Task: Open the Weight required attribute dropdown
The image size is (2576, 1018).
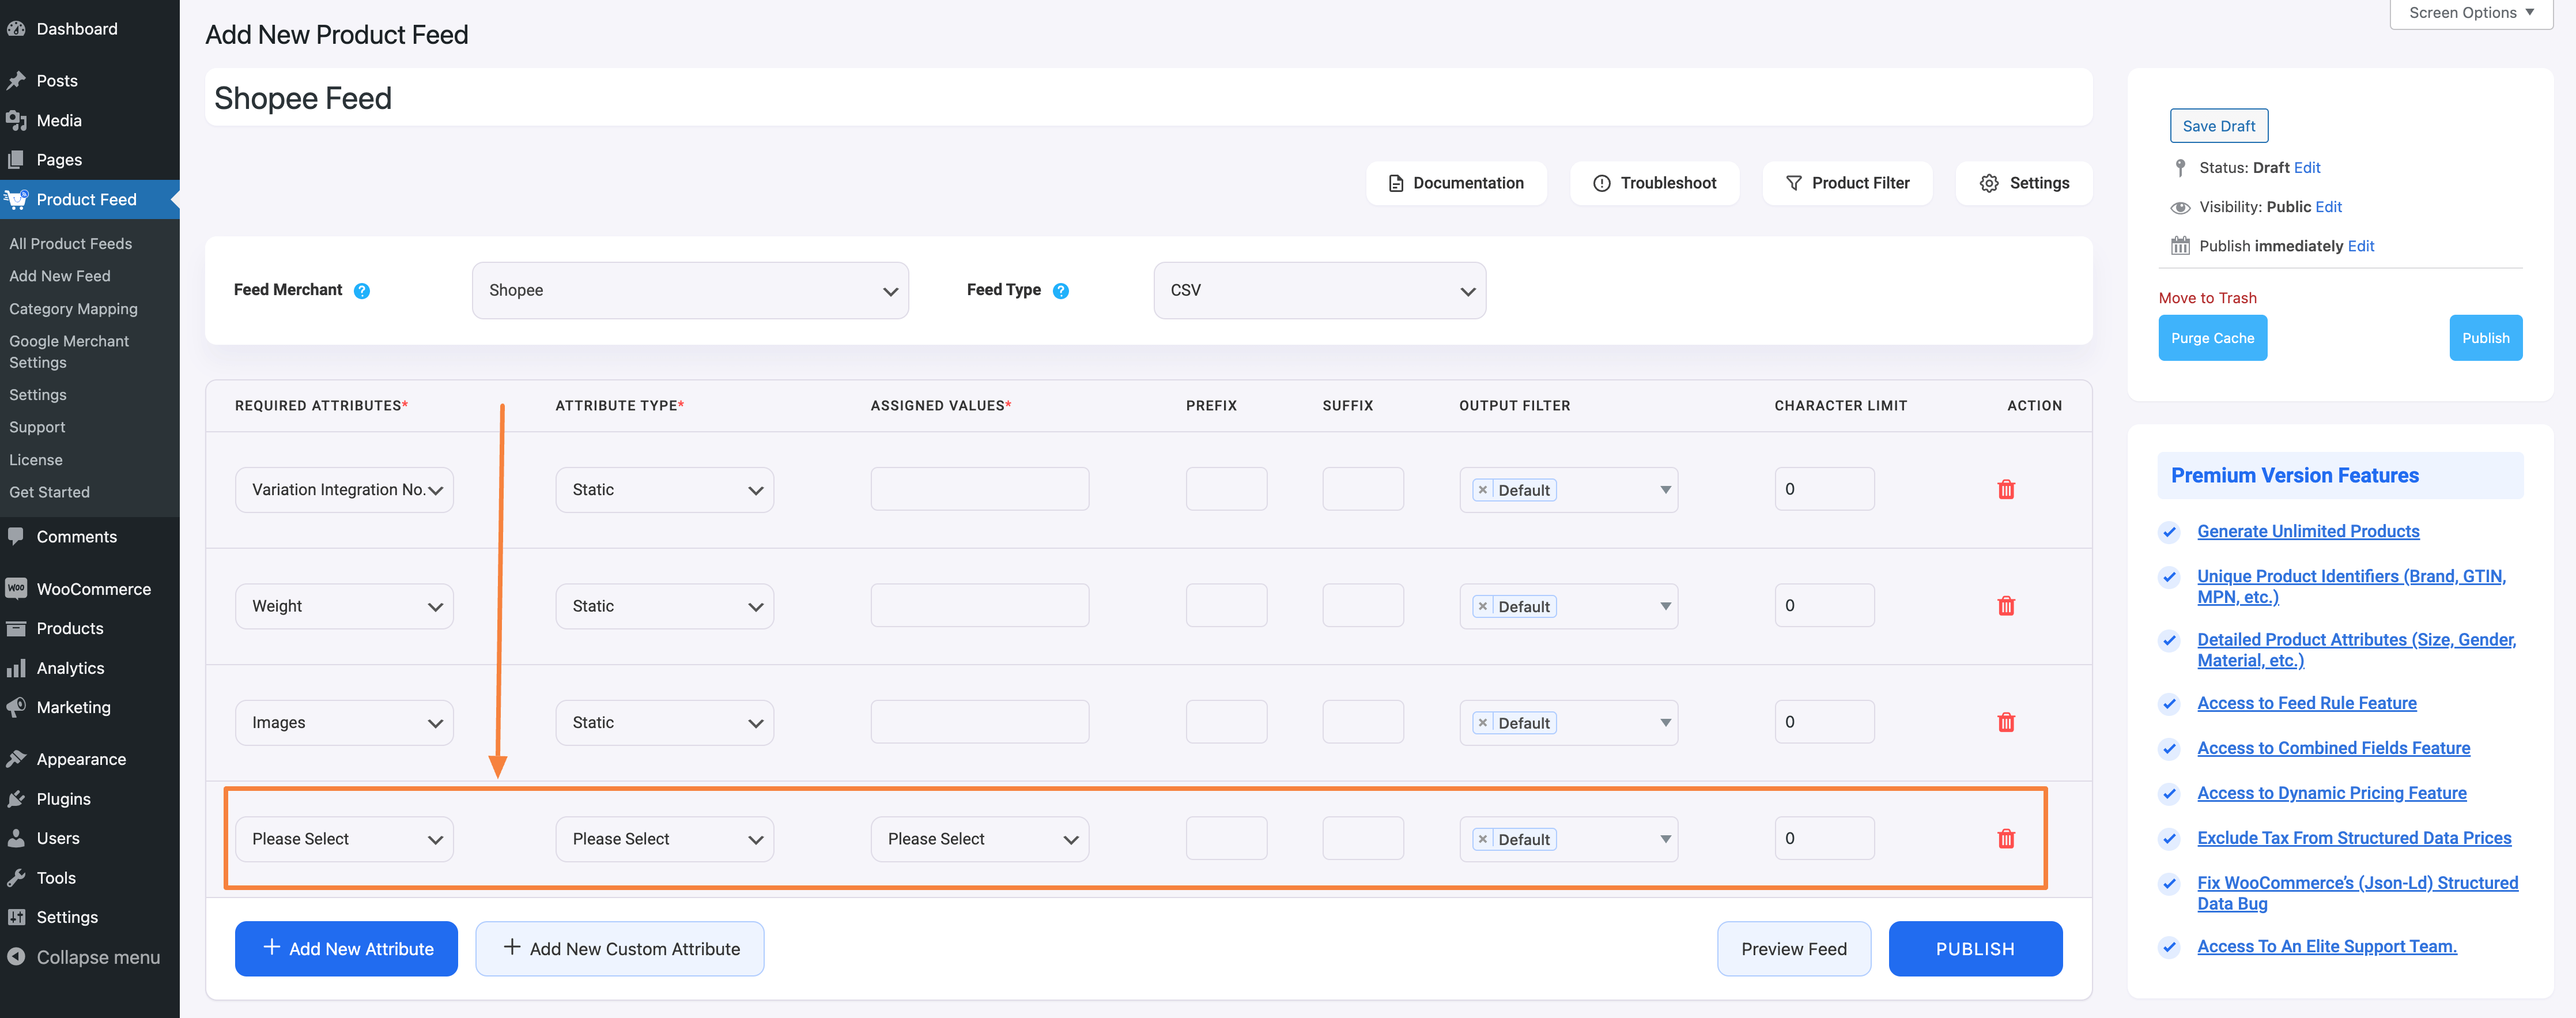Action: 344,606
